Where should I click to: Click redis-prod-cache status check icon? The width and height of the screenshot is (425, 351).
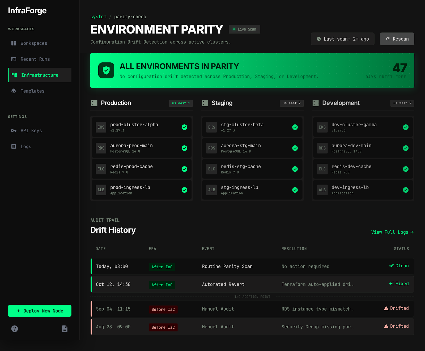click(x=184, y=169)
